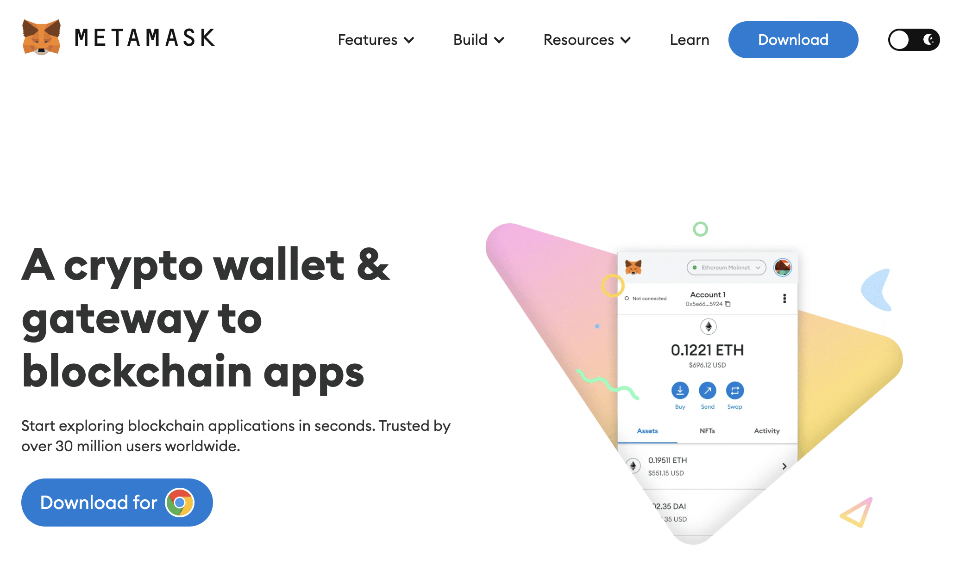Click the Download button in navbar
The width and height of the screenshot is (966, 564).
pos(793,40)
